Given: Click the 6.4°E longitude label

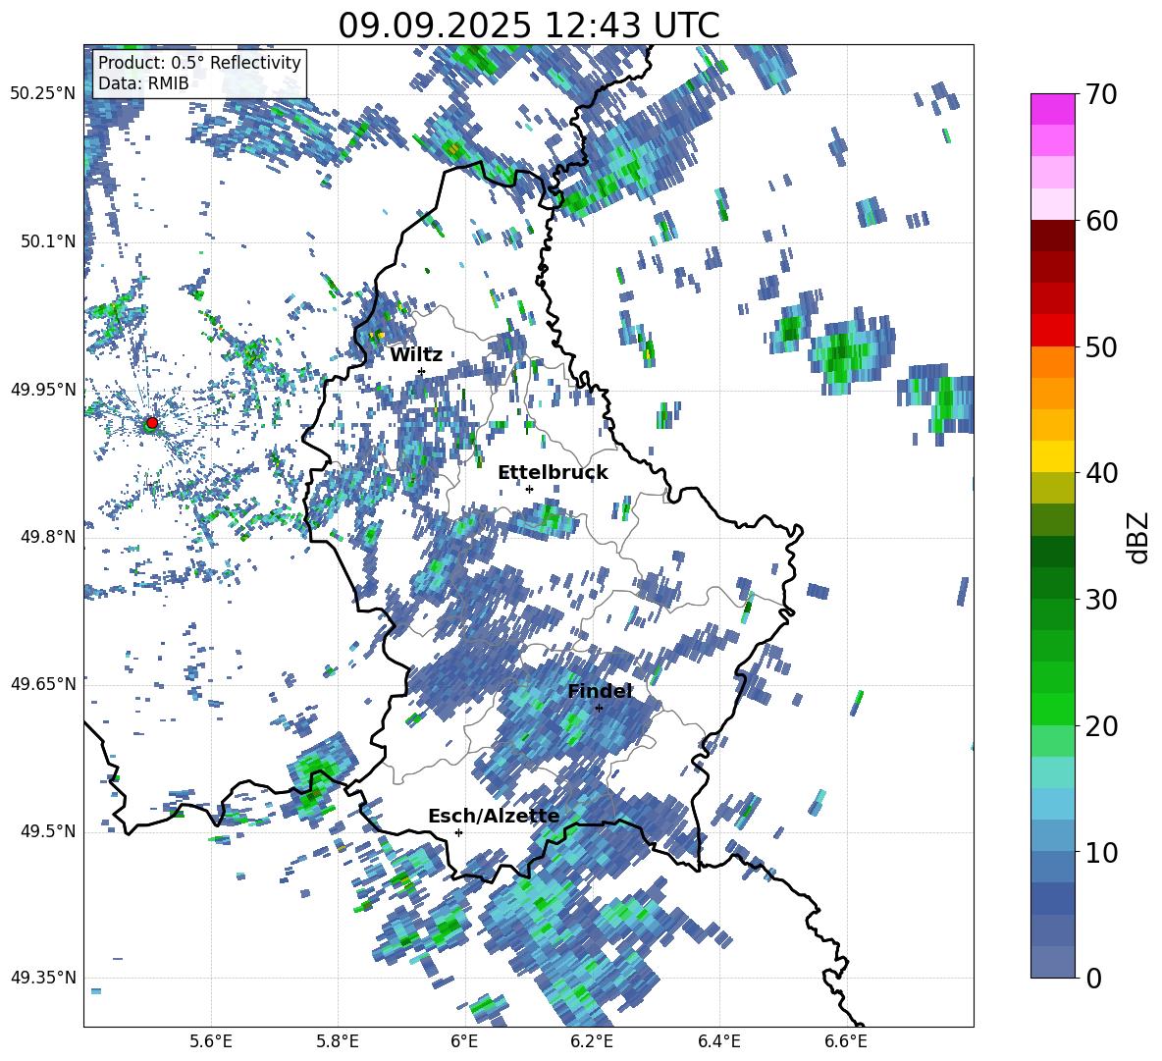Looking at the screenshot, I should [x=718, y=1041].
